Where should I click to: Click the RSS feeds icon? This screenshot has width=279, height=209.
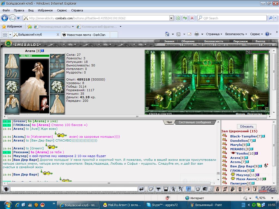pyautogui.click(x=178, y=34)
